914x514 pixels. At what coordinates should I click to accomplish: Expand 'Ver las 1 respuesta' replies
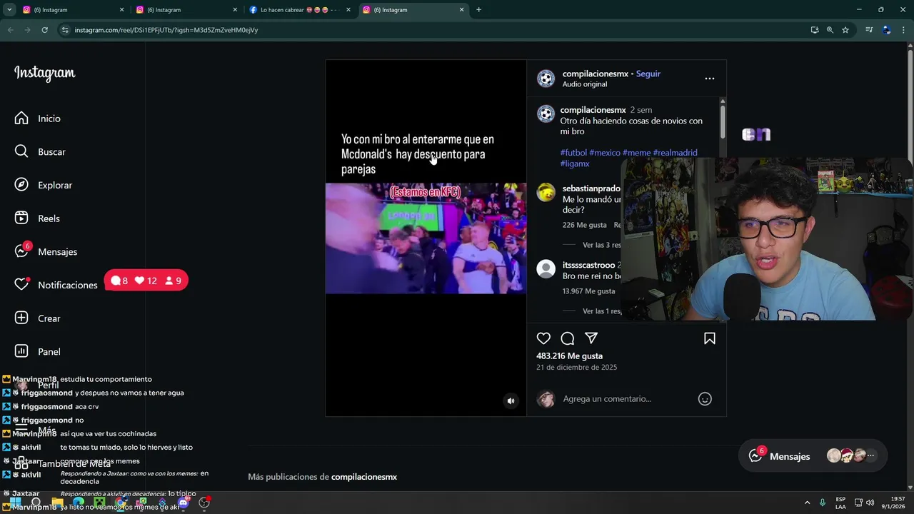(x=602, y=311)
